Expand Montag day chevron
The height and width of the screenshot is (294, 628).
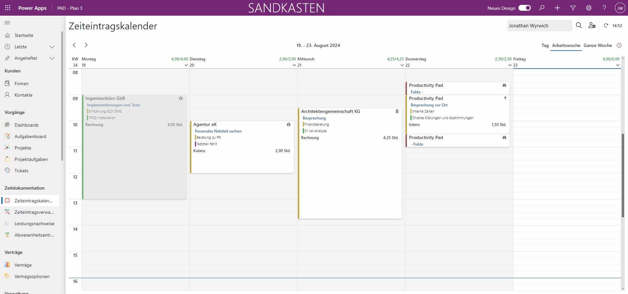coord(186,65)
